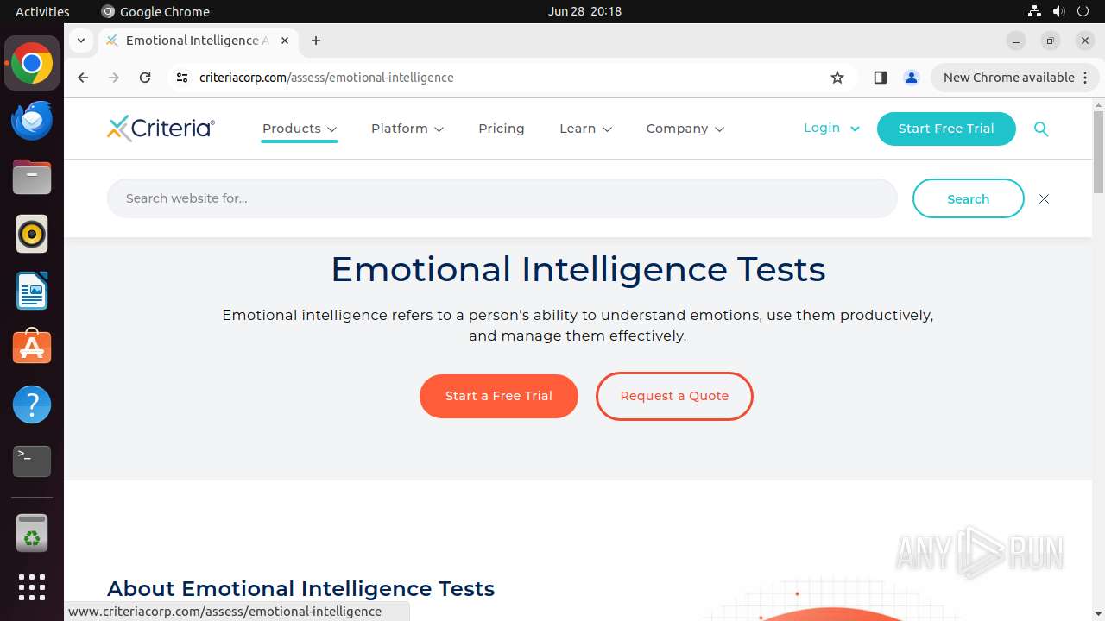Screen dimensions: 1105x621
Task: Open the Criteria logo homepage link
Action: pyautogui.click(x=161, y=129)
